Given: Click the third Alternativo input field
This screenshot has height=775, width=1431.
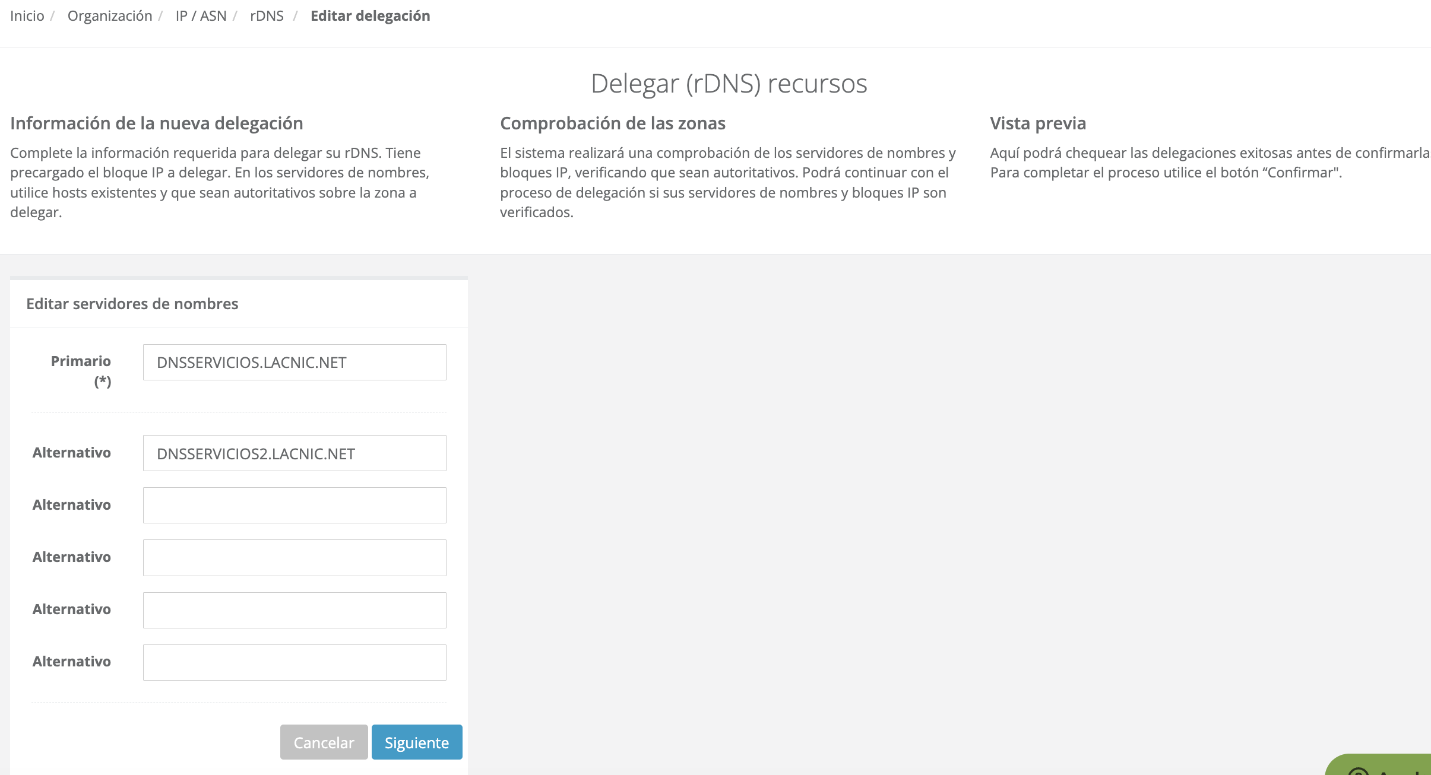Looking at the screenshot, I should click(x=295, y=558).
